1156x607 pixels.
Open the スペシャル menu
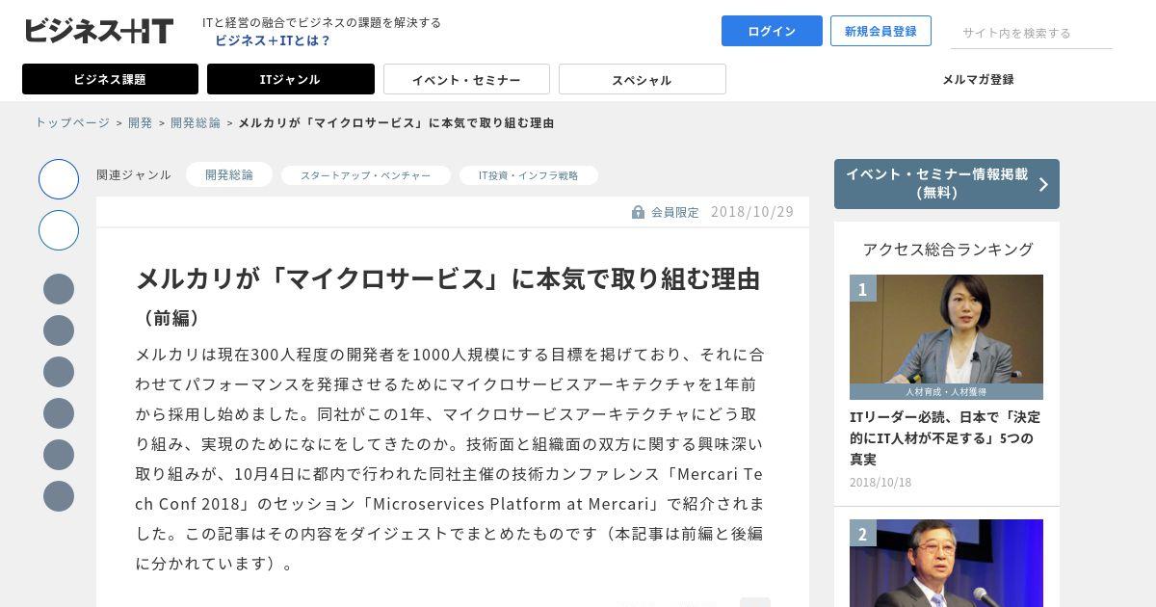642,79
